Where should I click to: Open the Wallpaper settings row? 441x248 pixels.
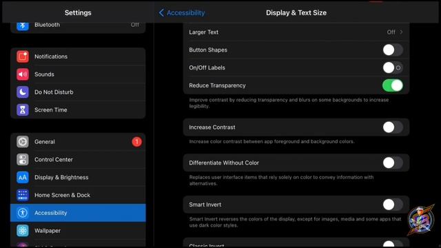tap(78, 231)
